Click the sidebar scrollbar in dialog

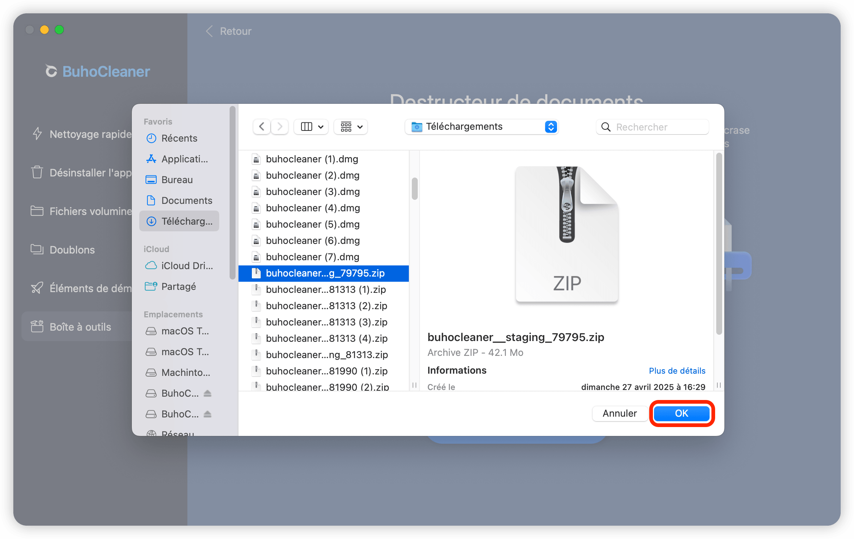point(233,193)
